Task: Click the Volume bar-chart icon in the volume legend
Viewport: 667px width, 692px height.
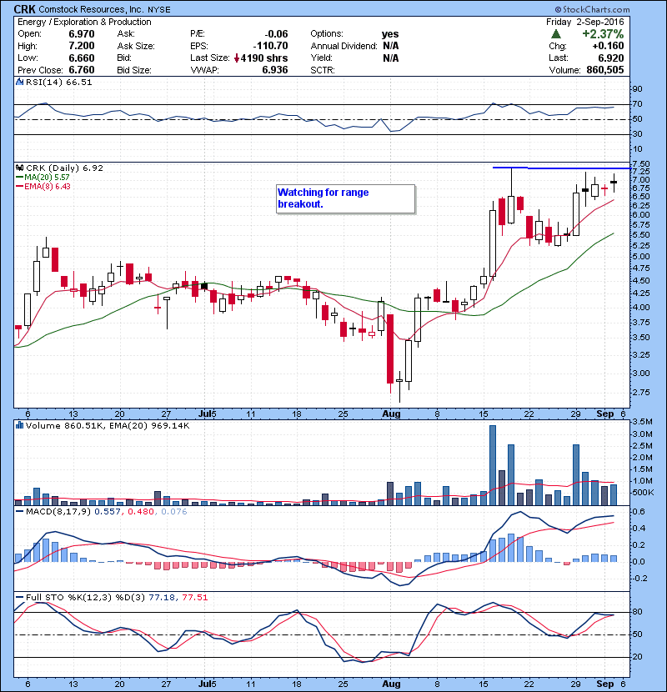Action: [x=19, y=426]
